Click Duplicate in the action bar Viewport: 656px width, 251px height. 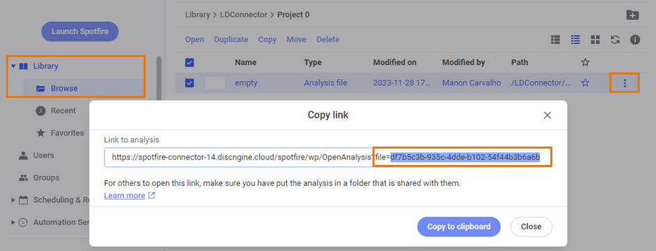pyautogui.click(x=231, y=40)
